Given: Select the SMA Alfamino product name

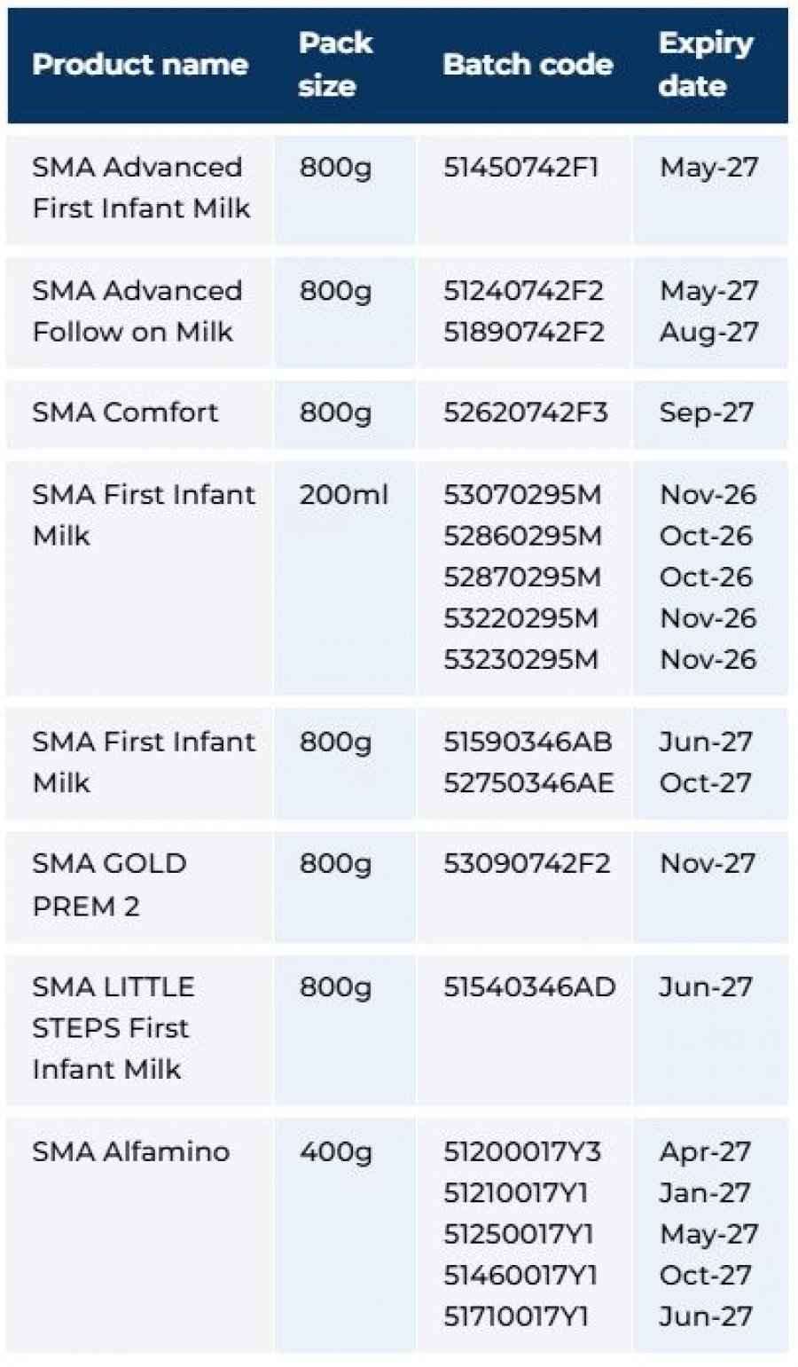Looking at the screenshot, I should [x=130, y=1152].
